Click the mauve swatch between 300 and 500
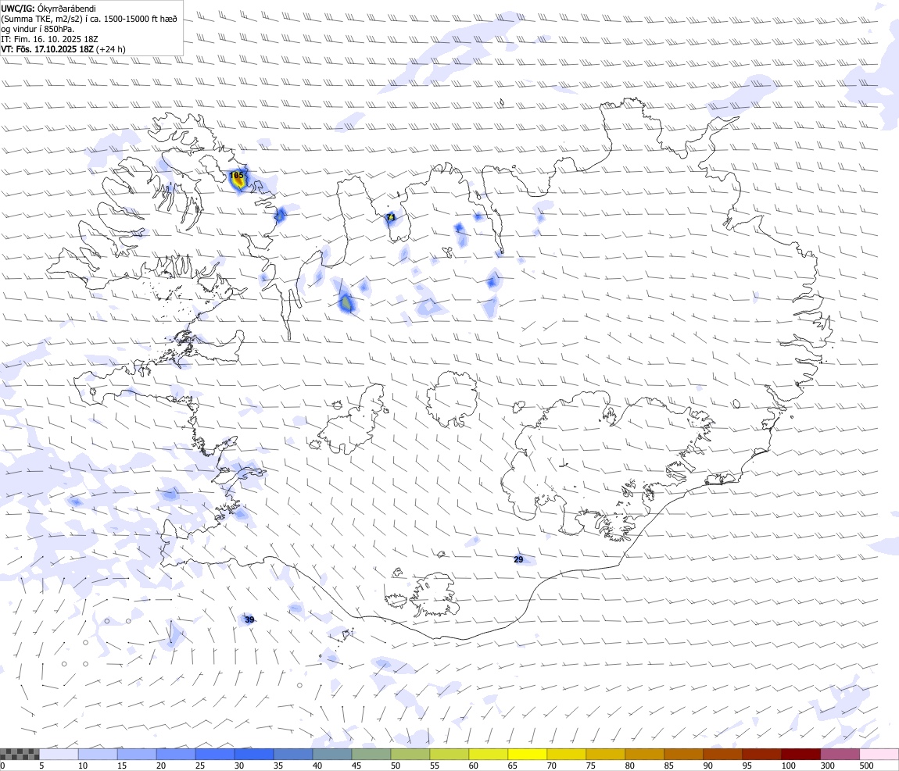Image resolution: width=899 pixels, height=771 pixels. tap(840, 754)
